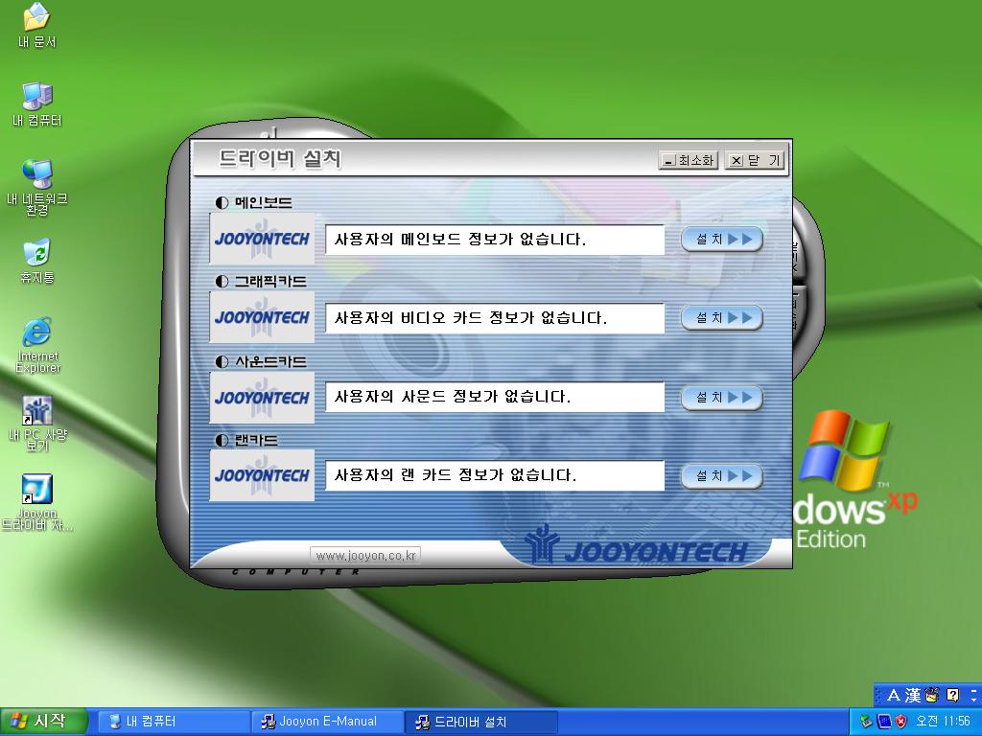982x736 pixels.
Task: Install the LAN card driver (랜카드 설치)
Action: click(721, 476)
